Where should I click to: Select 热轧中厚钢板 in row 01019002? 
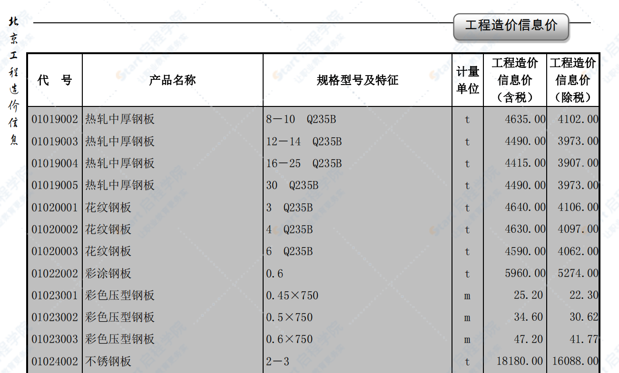click(120, 119)
